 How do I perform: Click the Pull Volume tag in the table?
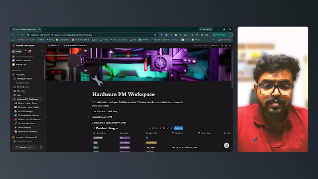pyautogui.click(x=151, y=143)
